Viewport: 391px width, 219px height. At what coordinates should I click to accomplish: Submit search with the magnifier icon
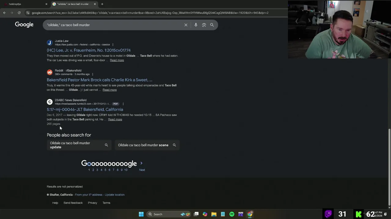(x=212, y=25)
